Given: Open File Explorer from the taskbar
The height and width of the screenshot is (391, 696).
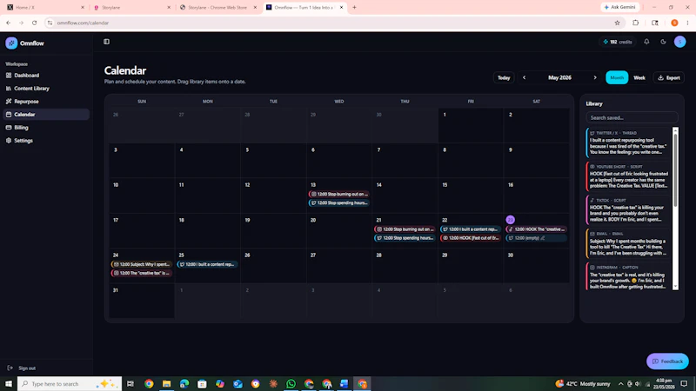Looking at the screenshot, I should point(166,383).
